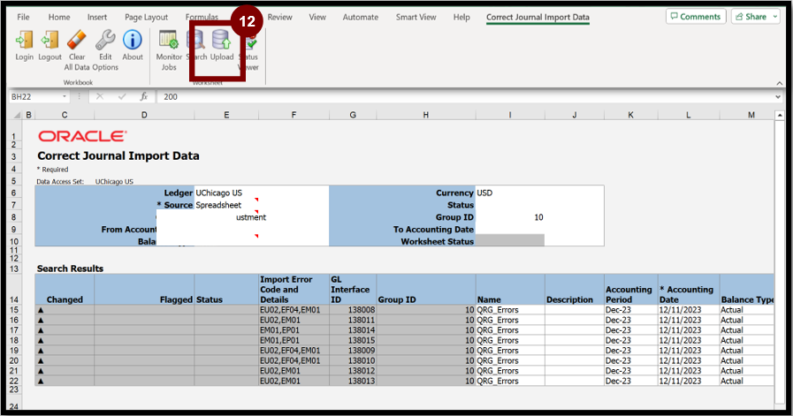Click error code EU02,EF04,EM01 in row 15
The height and width of the screenshot is (416, 793).
point(290,310)
